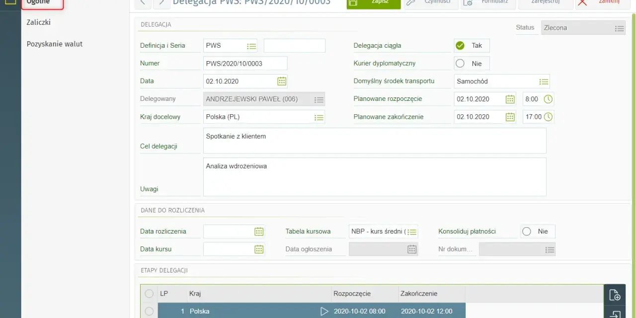This screenshot has height=318, width=636.
Task: Click the yellow square icon in the left sidebar
Action: (10, 2)
